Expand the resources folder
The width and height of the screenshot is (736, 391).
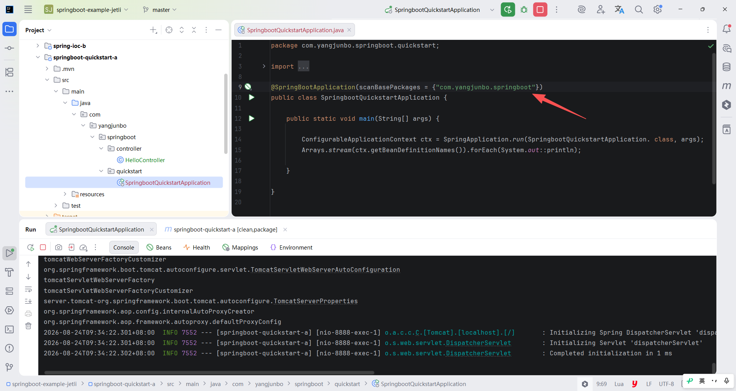[65, 194]
